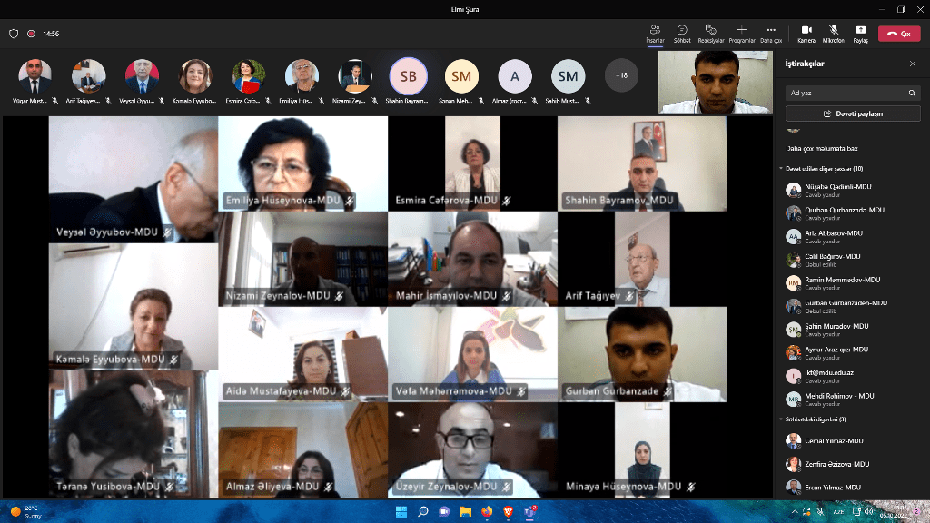This screenshot has width=930, height=523.
Task: Click the recording indicator beside the timer
Action: pyautogui.click(x=31, y=34)
